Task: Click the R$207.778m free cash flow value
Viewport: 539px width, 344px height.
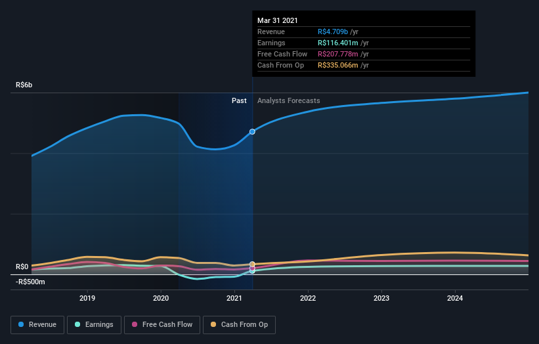Action: 338,54
